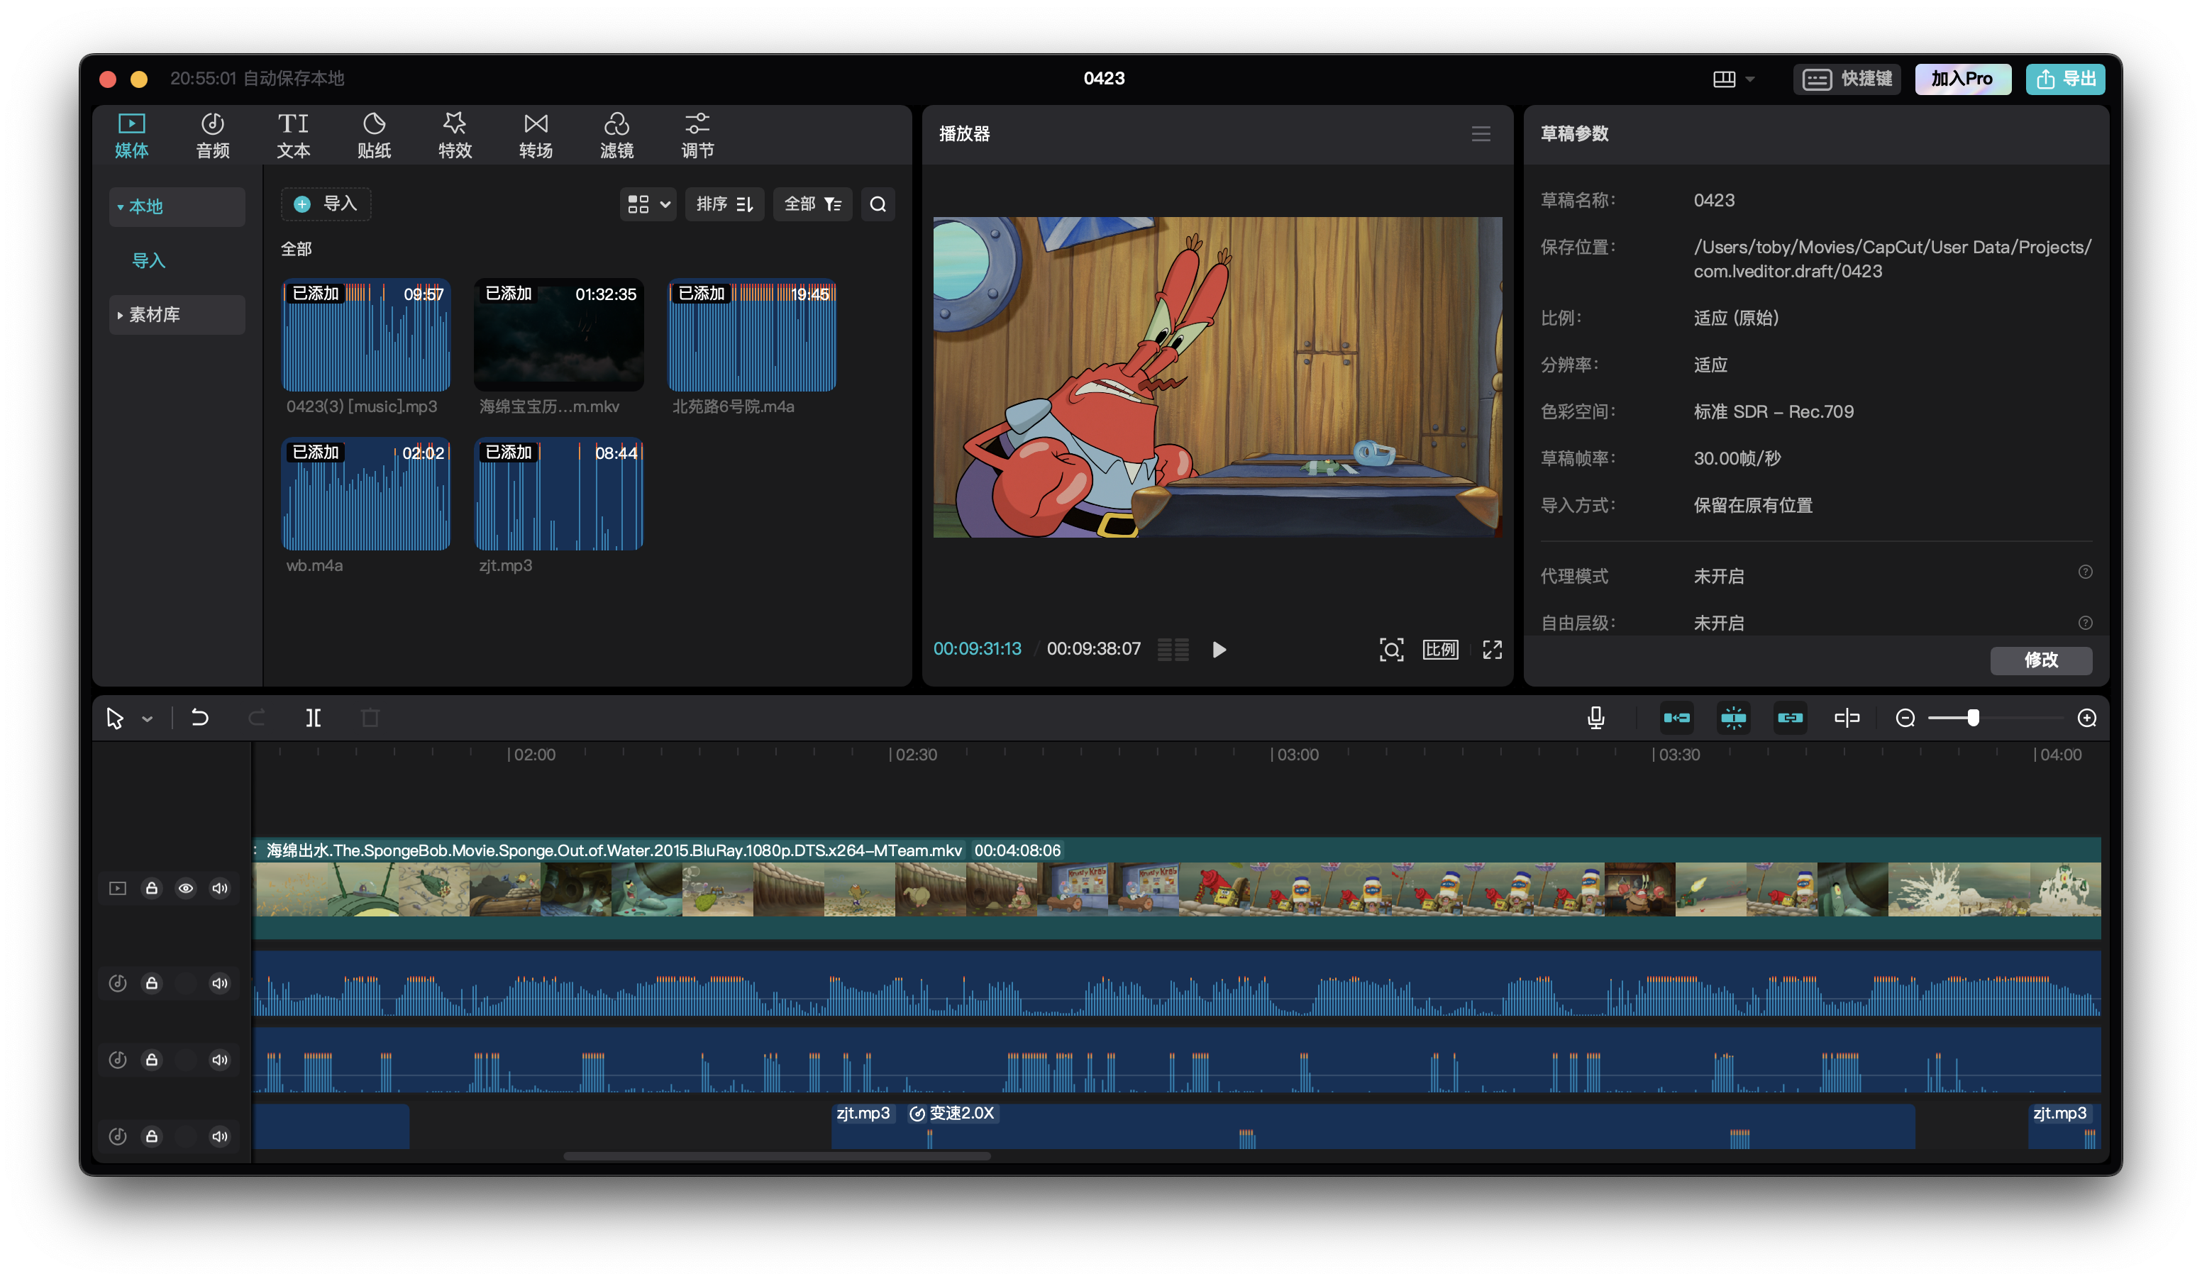Redo the last undone edit

256,719
